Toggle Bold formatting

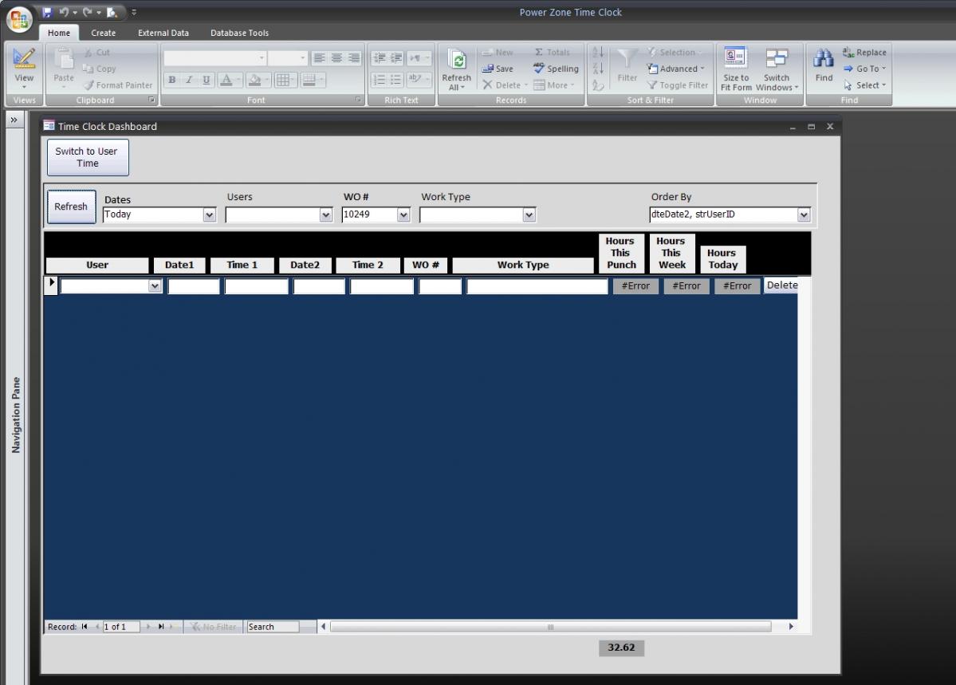172,80
